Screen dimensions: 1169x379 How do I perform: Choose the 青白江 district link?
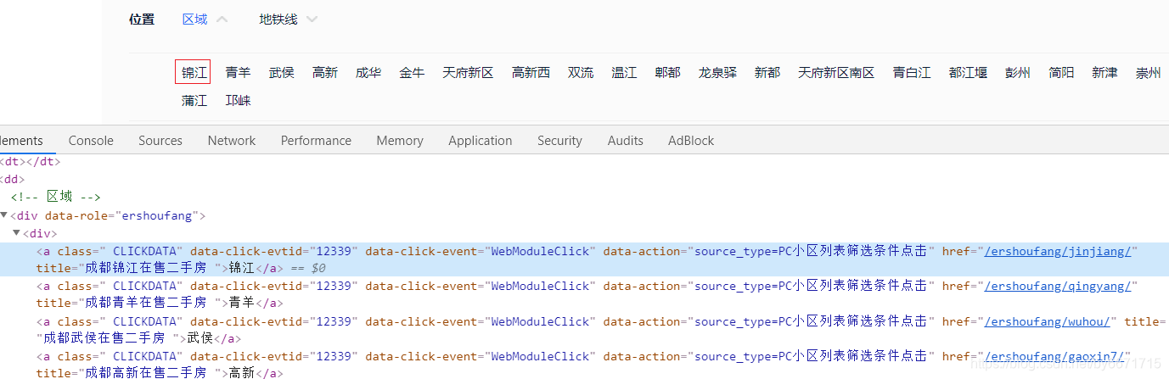912,73
